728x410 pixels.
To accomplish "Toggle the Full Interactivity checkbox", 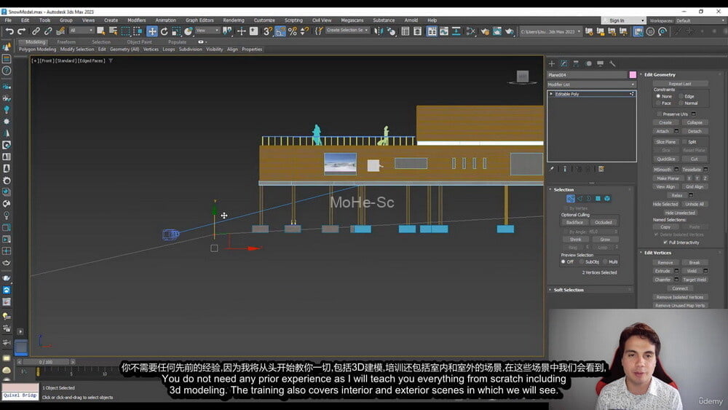I will [665, 242].
